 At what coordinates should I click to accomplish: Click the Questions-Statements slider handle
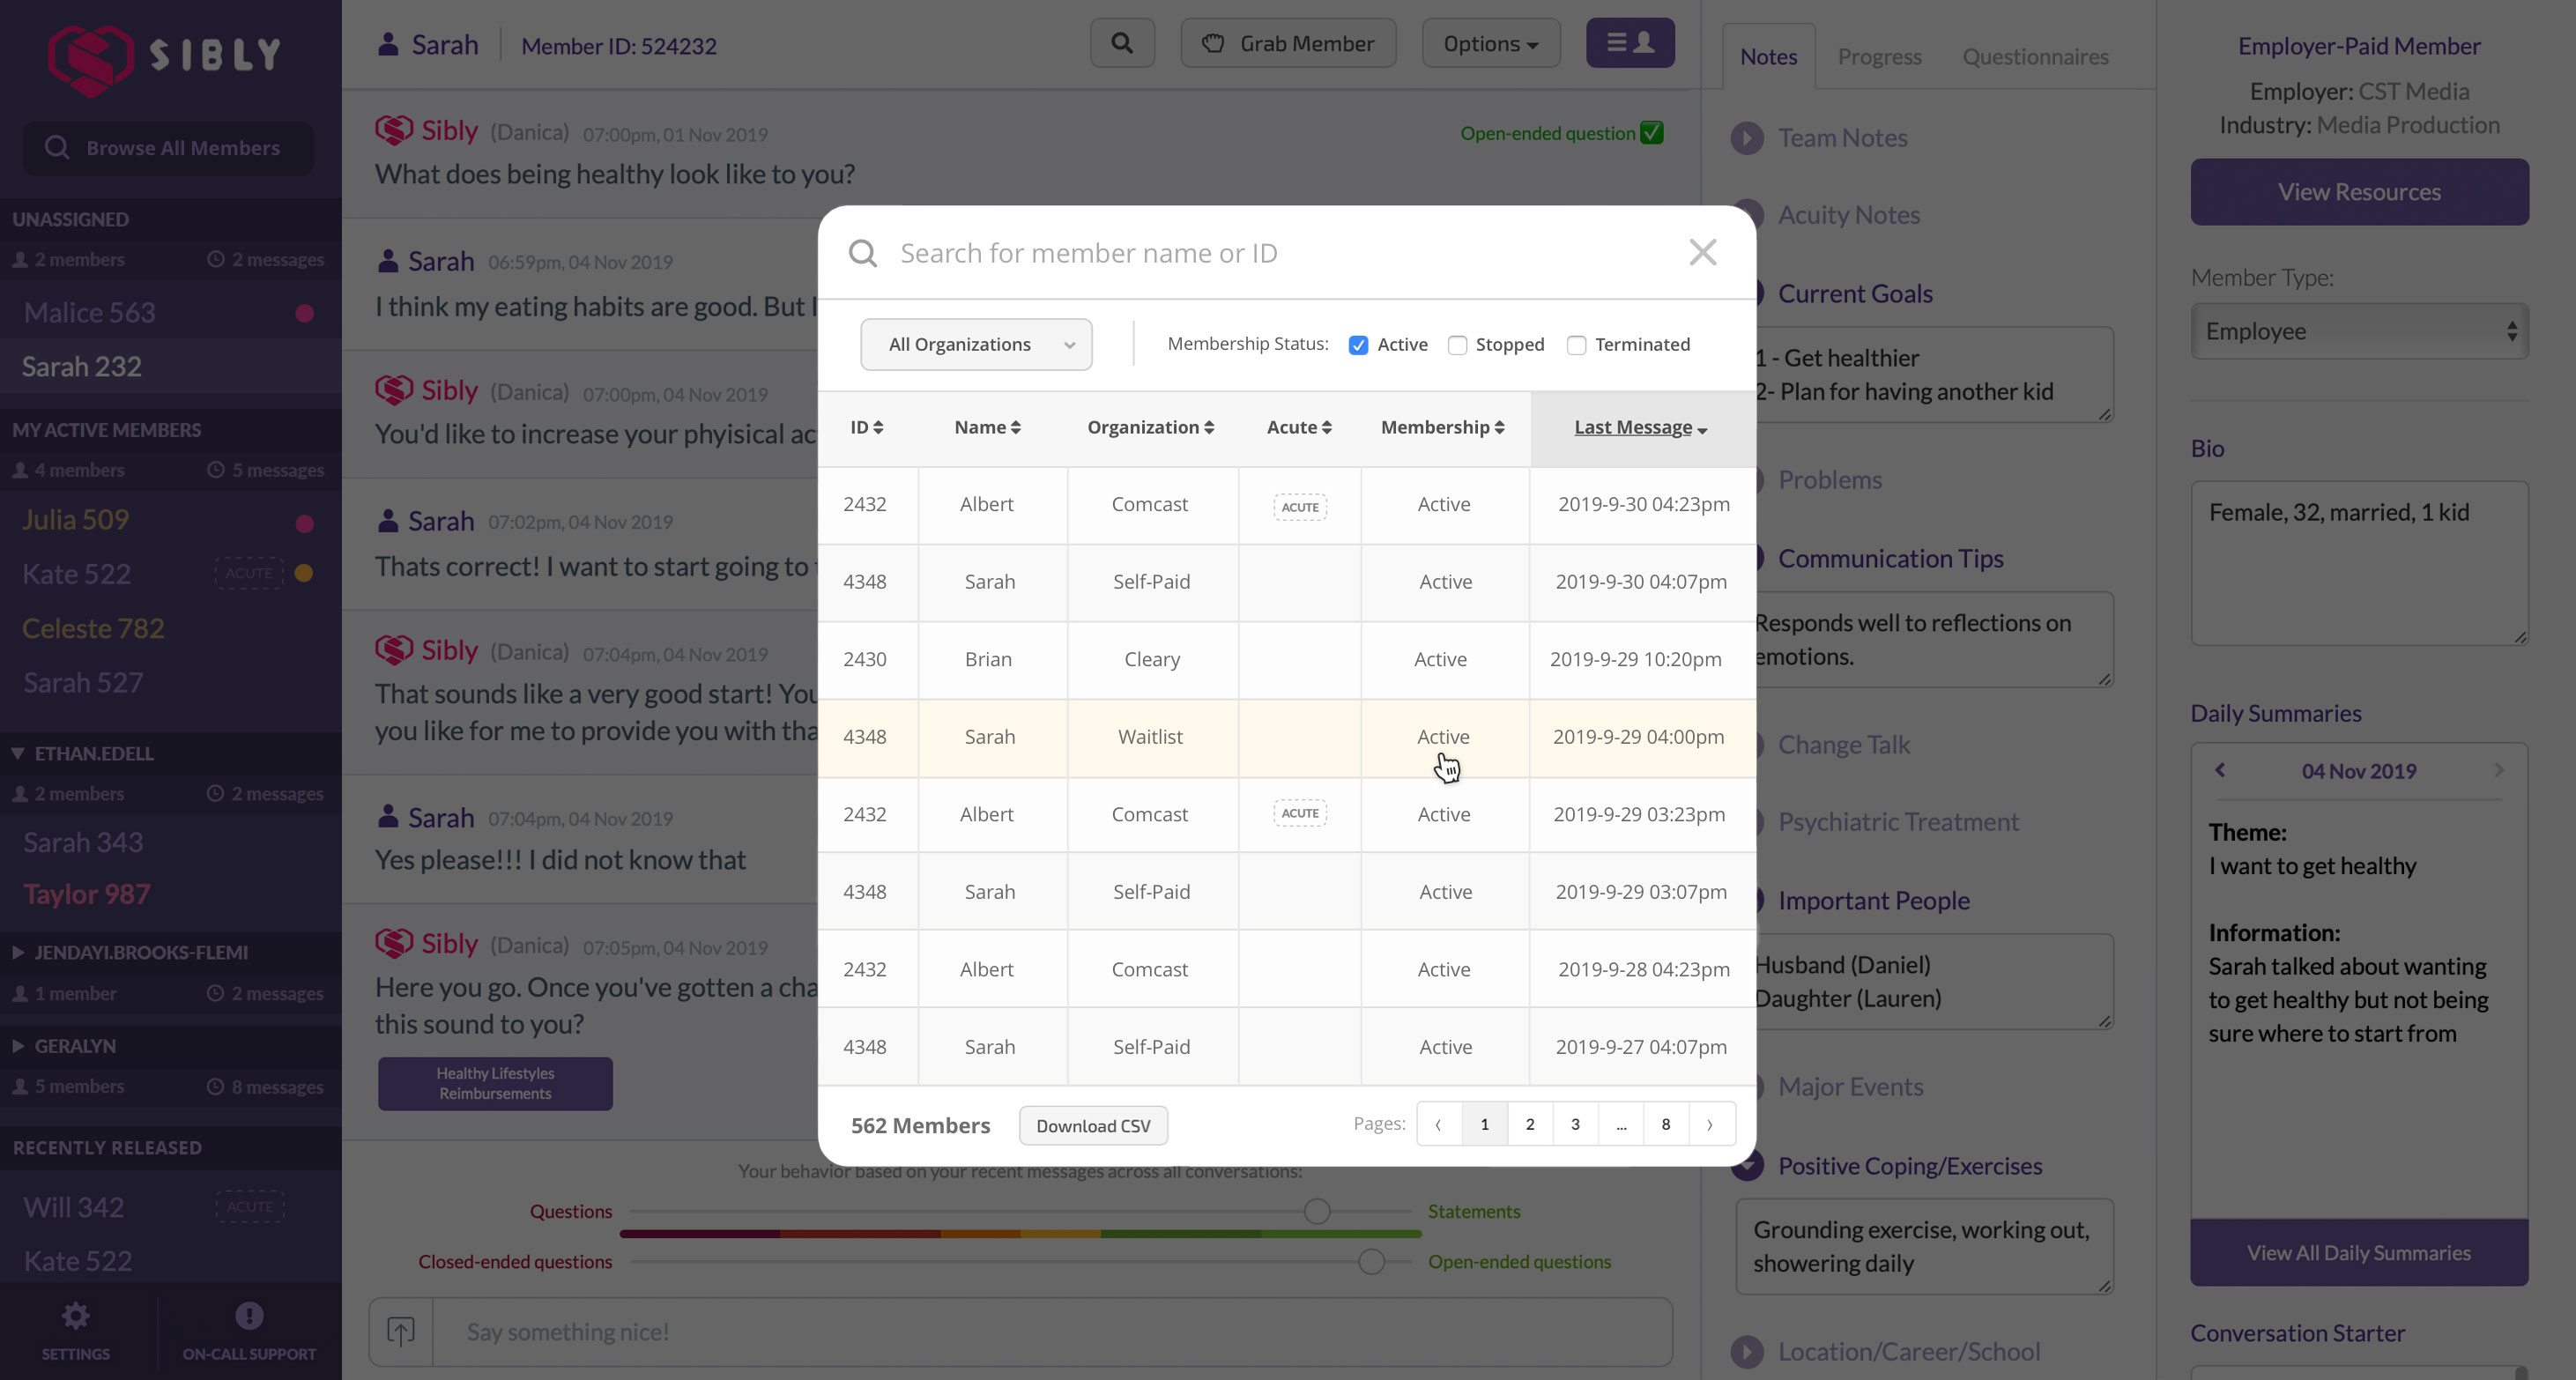pyautogui.click(x=1317, y=1211)
